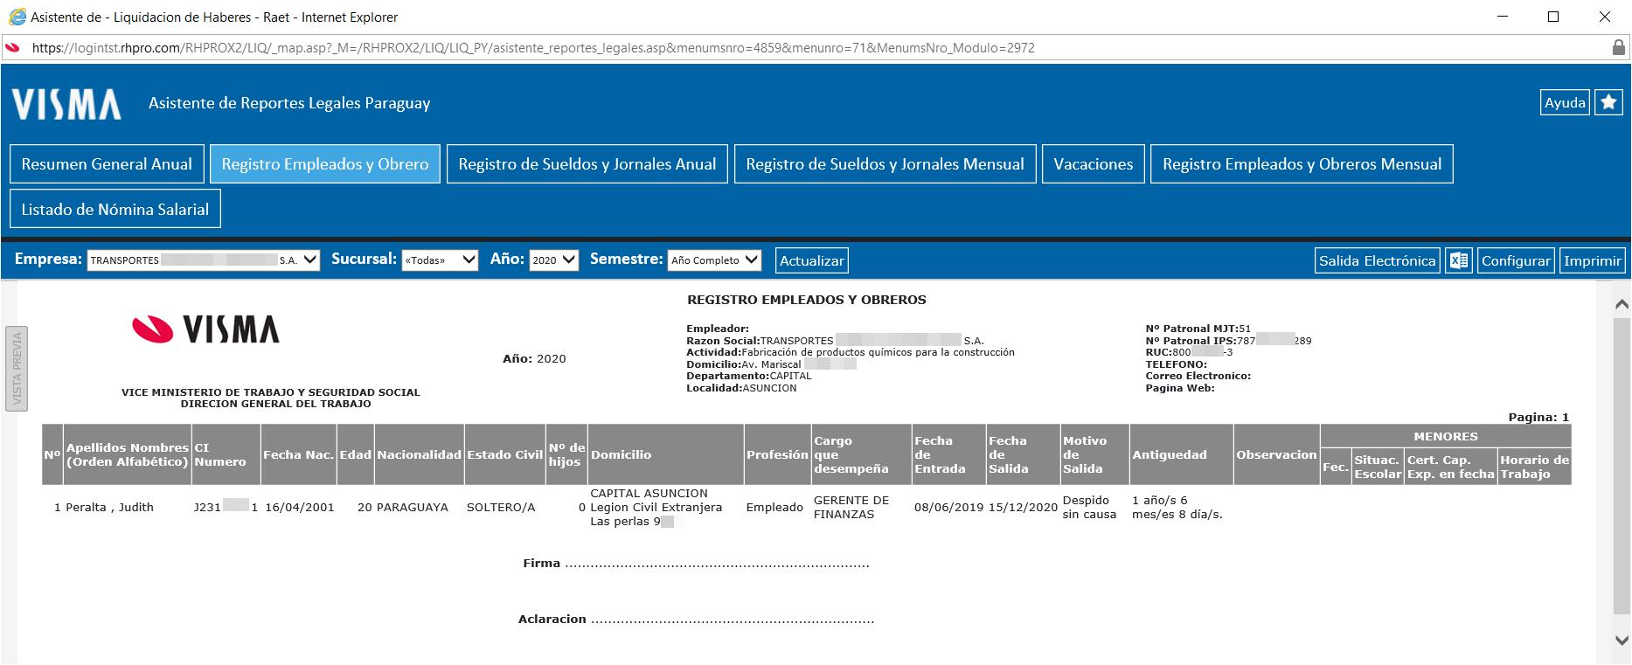Open Registro de Sueldos y Jornales Anual
Screen dimensions: 1632x665
coord(587,163)
